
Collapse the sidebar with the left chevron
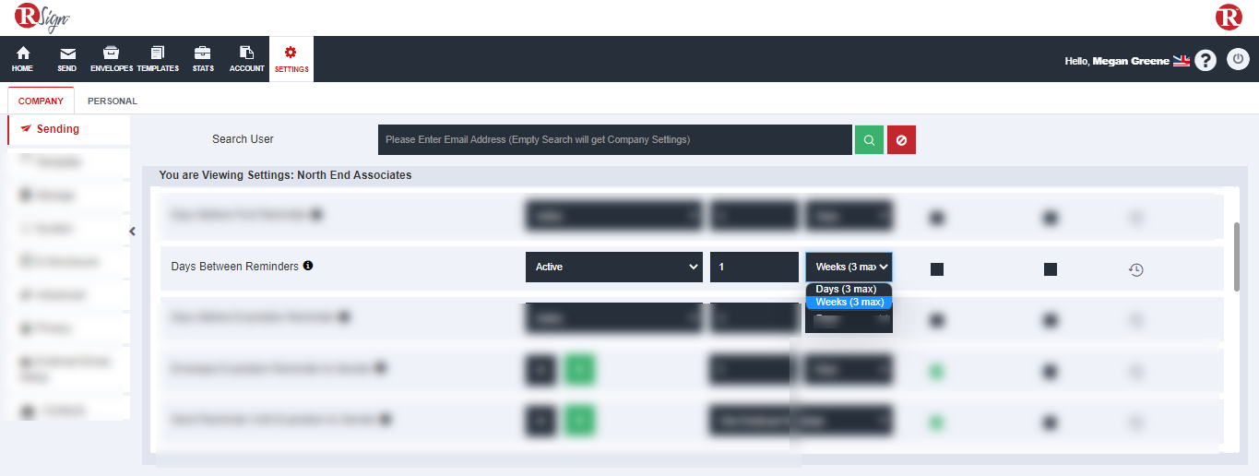132,232
